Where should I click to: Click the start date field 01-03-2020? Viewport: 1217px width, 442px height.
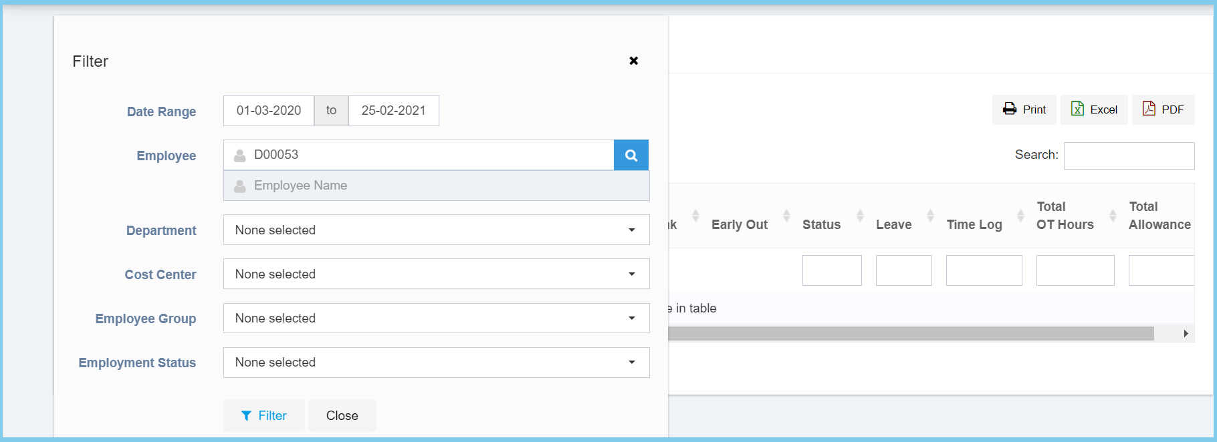pyautogui.click(x=269, y=111)
